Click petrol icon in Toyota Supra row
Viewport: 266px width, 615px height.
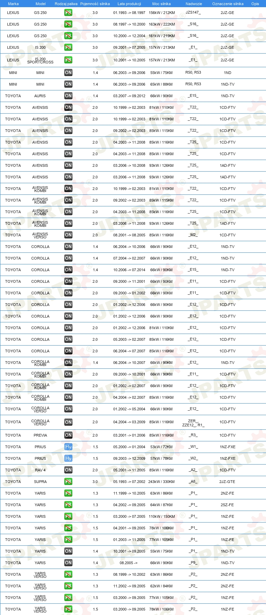[x=68, y=482]
